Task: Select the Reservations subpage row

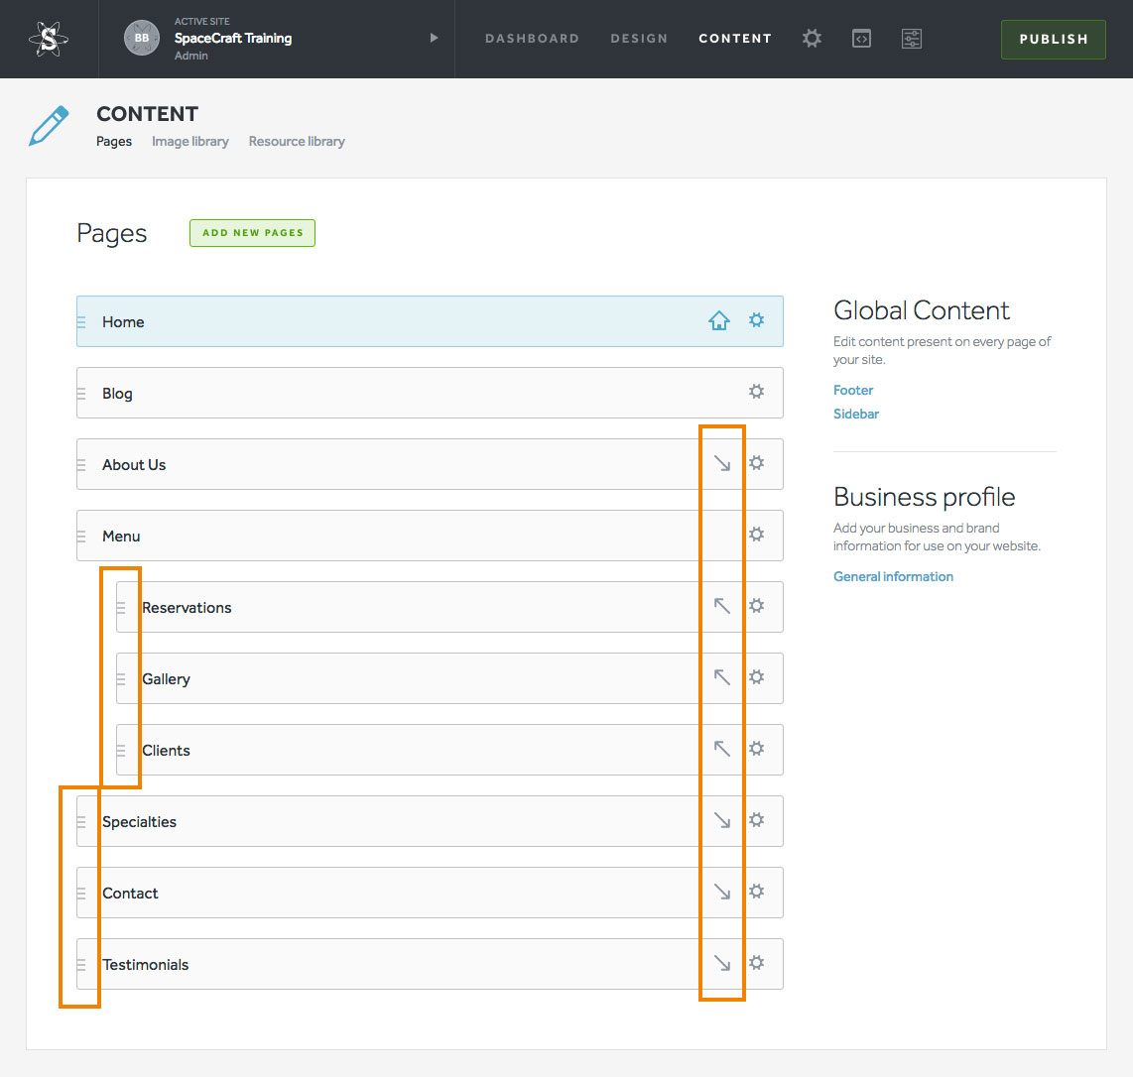Action: (x=449, y=607)
